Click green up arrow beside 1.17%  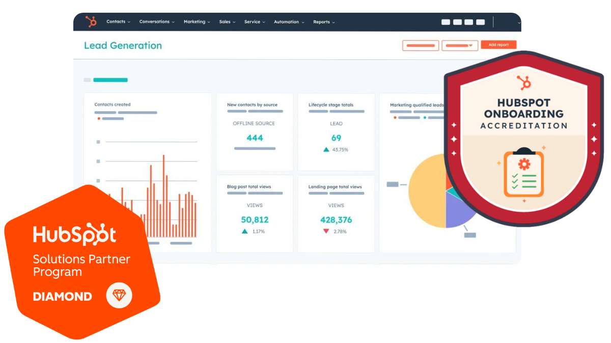tap(245, 231)
